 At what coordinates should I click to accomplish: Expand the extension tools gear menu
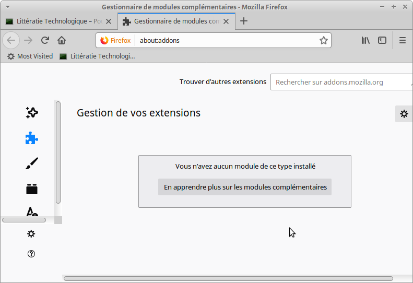tap(404, 114)
